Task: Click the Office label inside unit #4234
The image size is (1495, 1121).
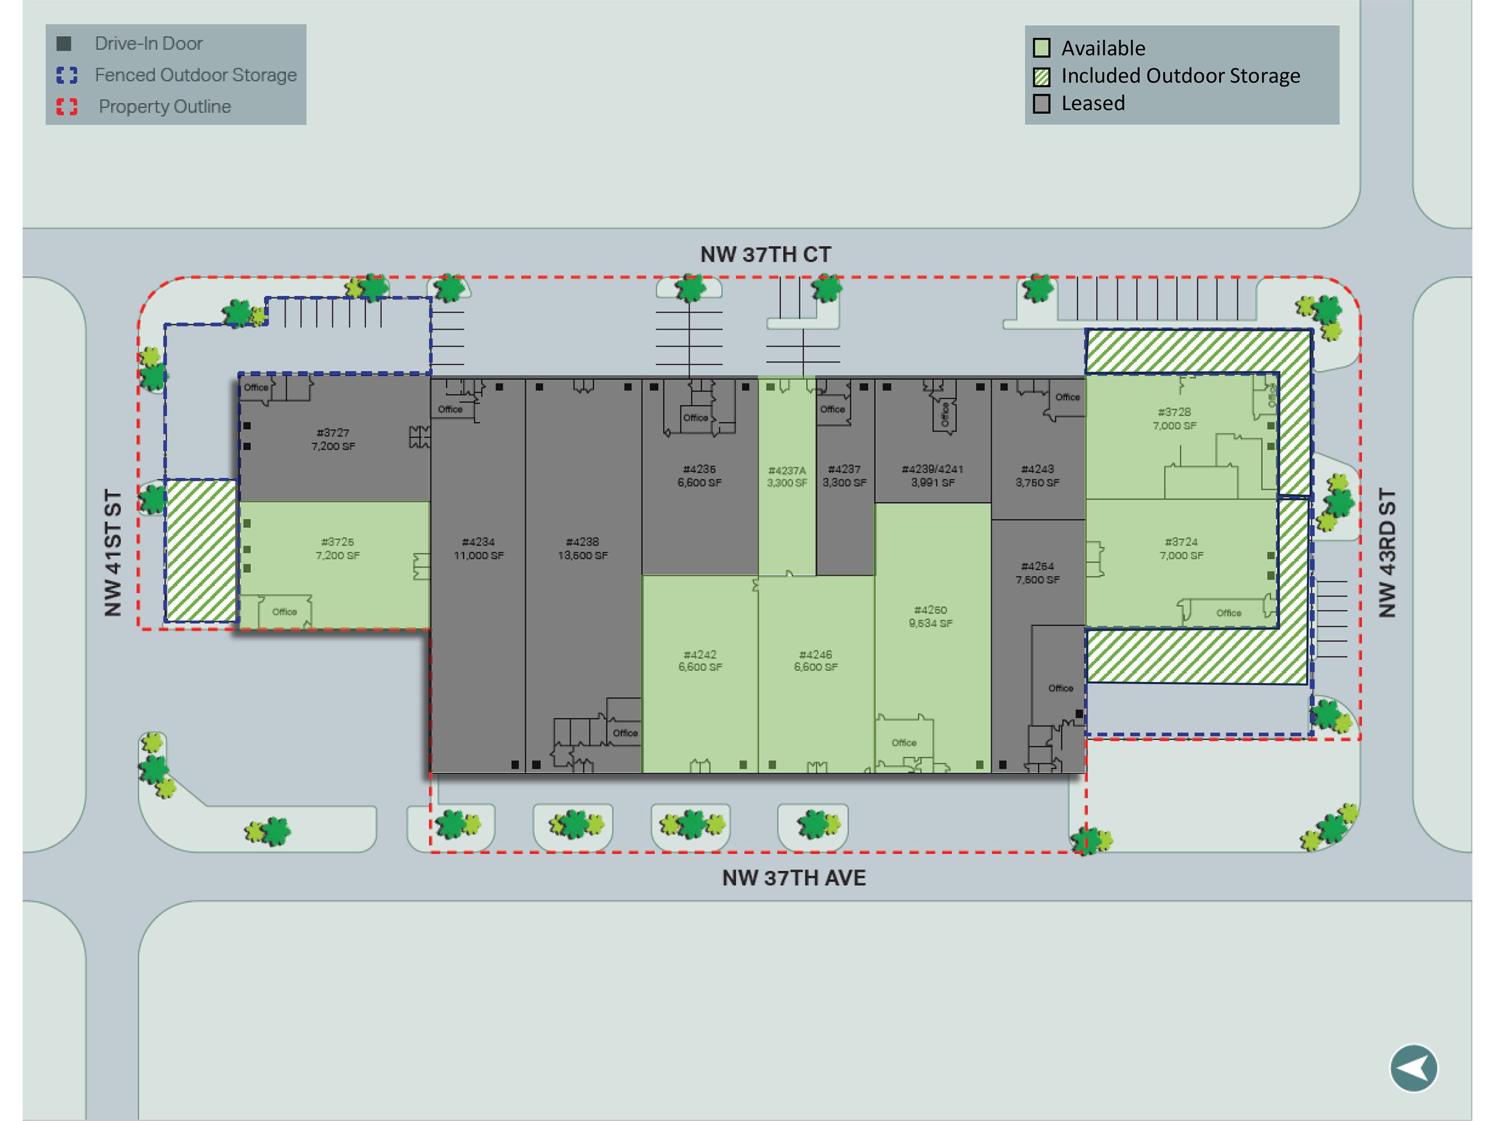Action: point(450,409)
